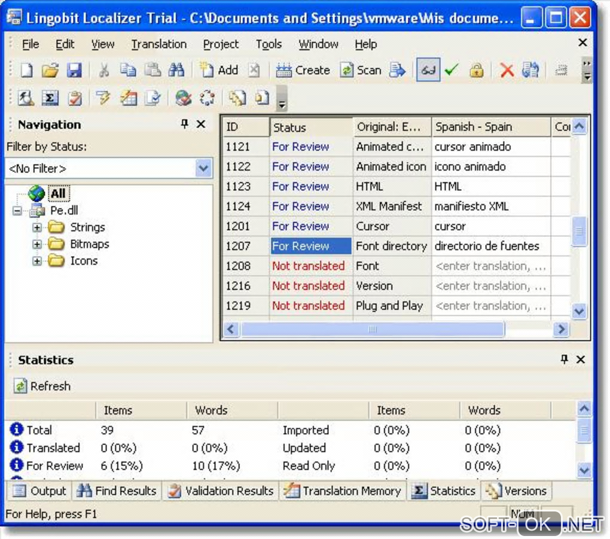This screenshot has height=539, width=610.
Task: Close the document via menu bar X
Action: 582,42
